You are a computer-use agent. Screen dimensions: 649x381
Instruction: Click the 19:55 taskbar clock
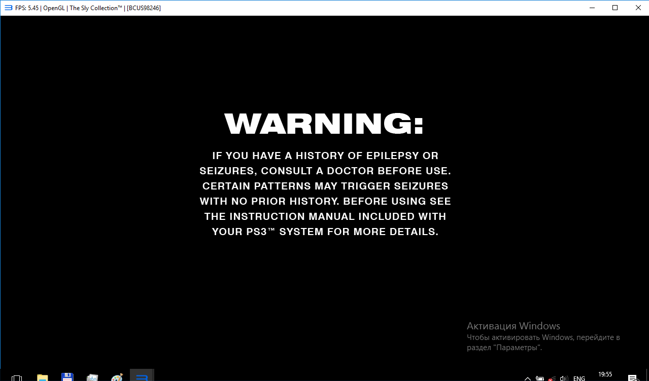tap(605, 375)
